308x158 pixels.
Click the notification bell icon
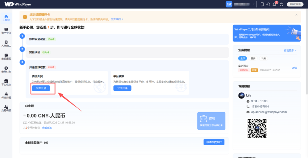tap(274, 4)
